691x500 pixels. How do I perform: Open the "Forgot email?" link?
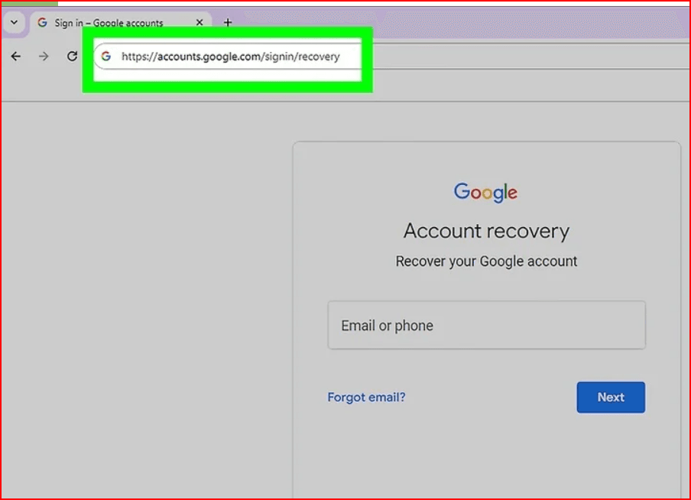366,398
